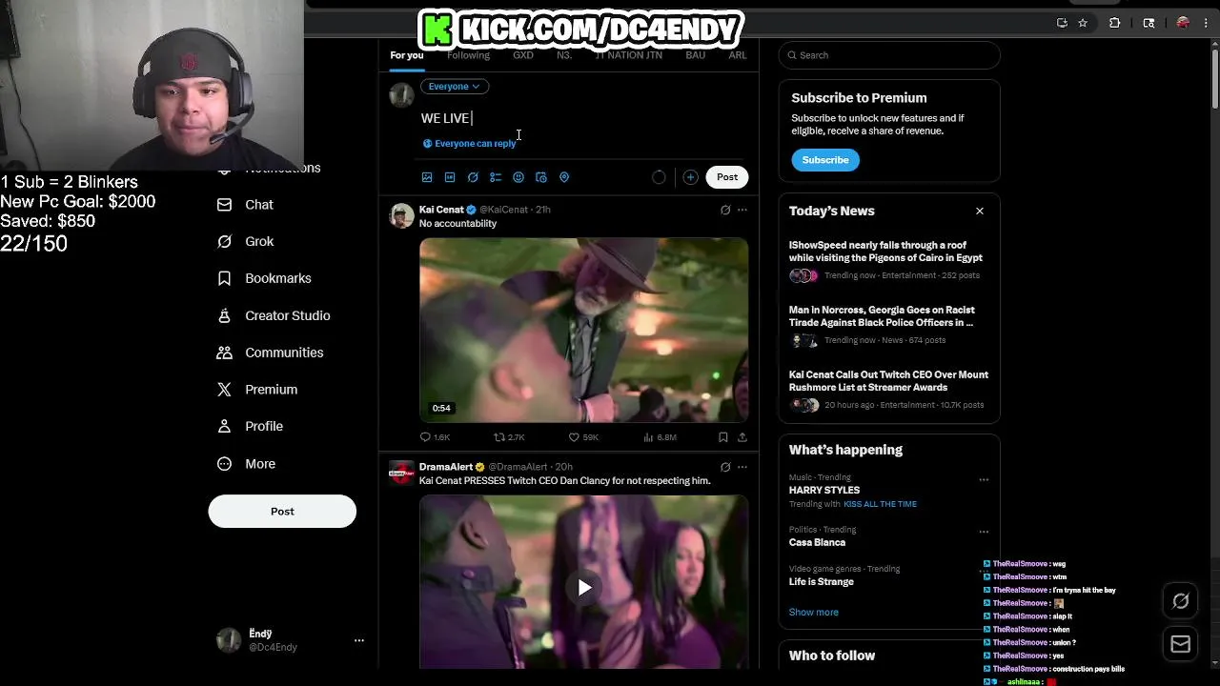Switch to the N3. tab
This screenshot has width=1220, height=686.
(x=564, y=55)
